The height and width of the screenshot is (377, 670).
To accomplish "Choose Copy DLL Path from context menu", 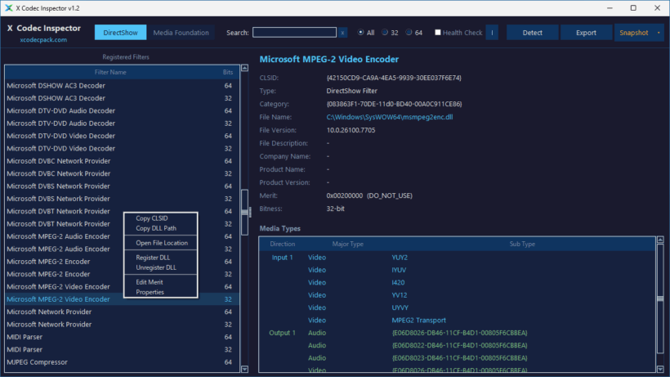I will 156,228.
